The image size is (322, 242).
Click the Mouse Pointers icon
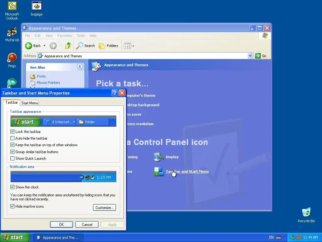pyautogui.click(x=33, y=83)
